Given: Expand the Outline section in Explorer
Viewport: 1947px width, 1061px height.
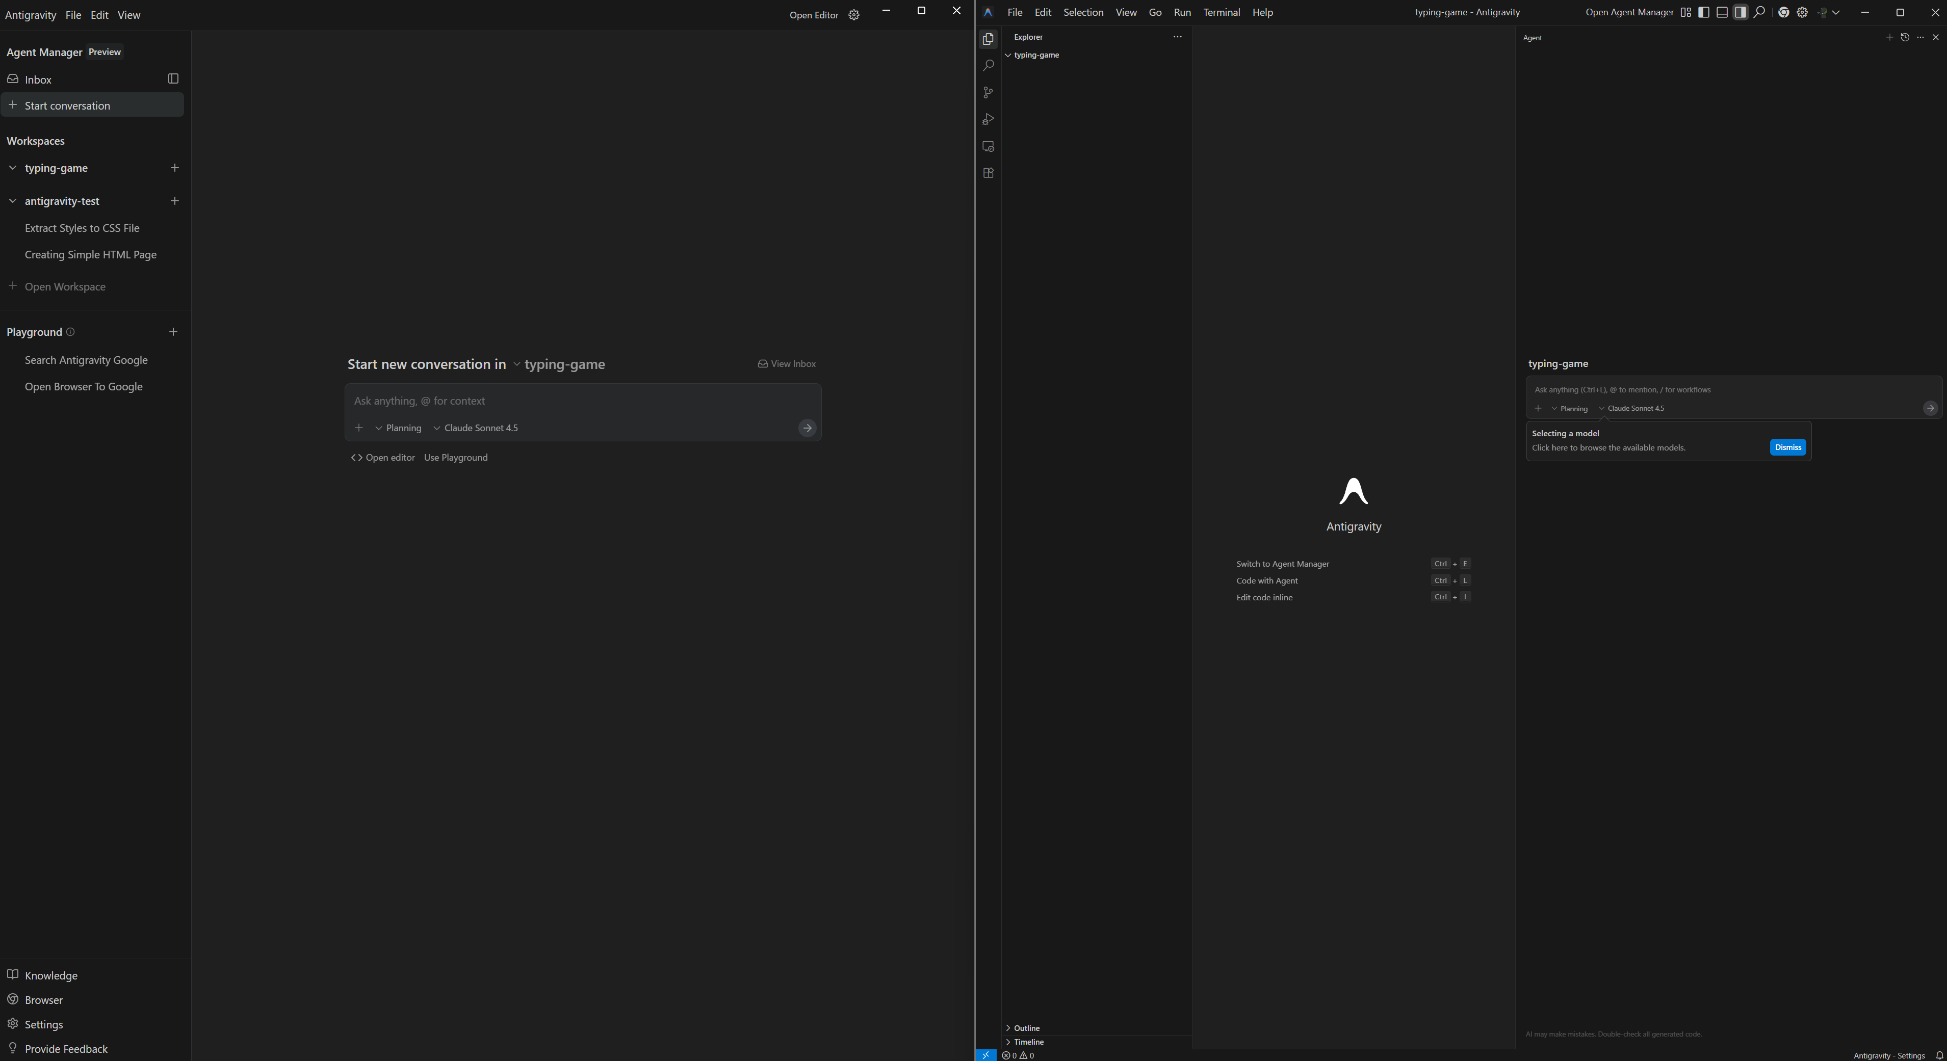Looking at the screenshot, I should click(1026, 1028).
